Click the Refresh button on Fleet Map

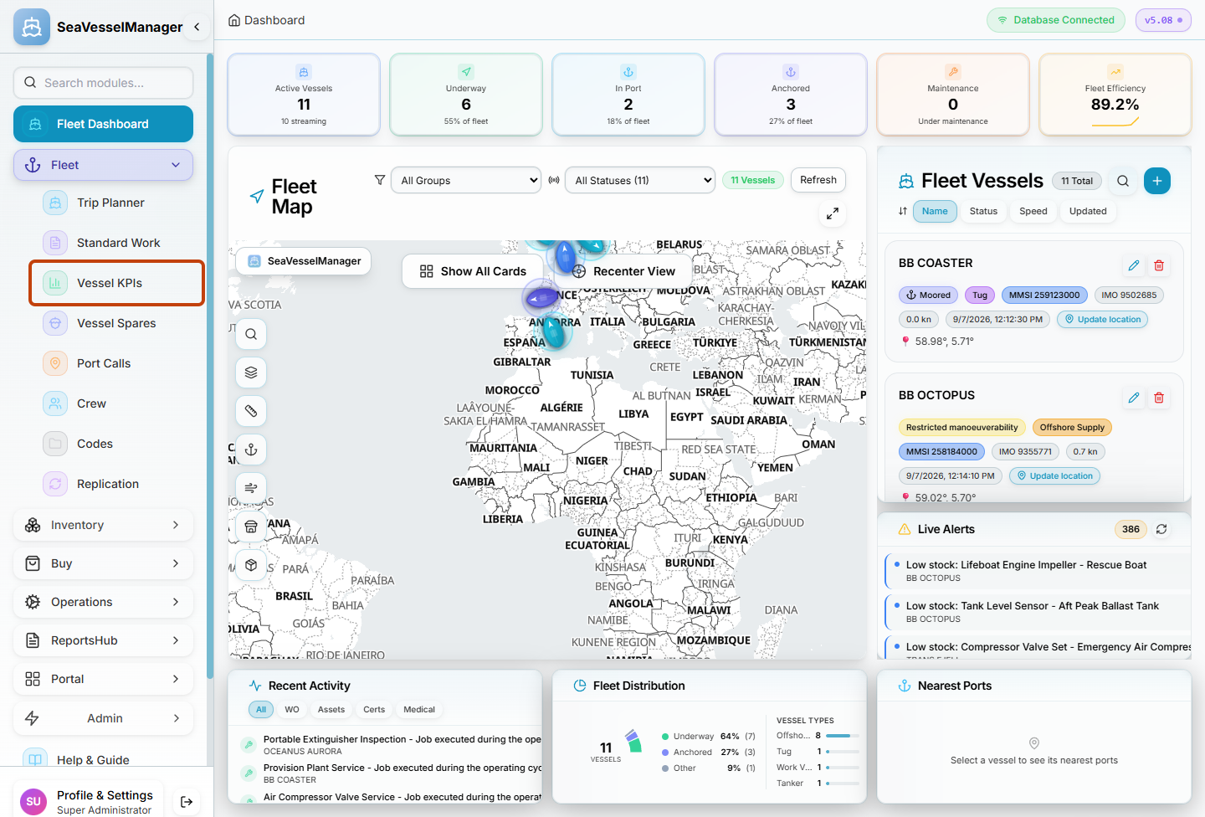[x=818, y=180]
